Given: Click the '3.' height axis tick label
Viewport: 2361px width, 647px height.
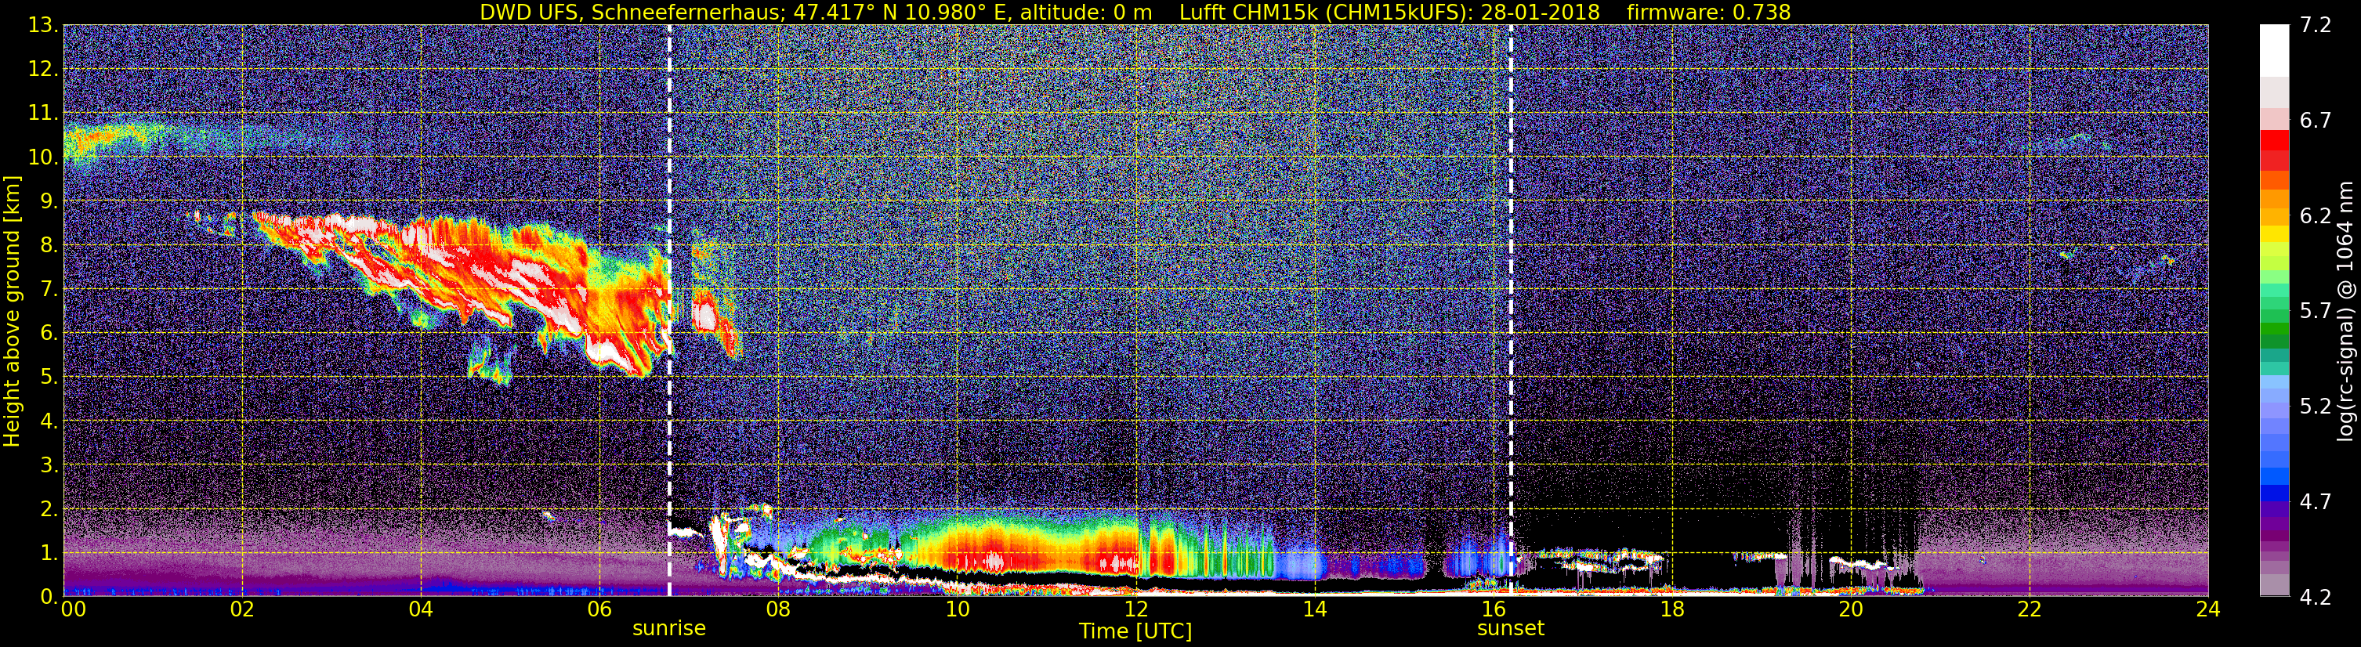Looking at the screenshot, I should coord(48,465).
